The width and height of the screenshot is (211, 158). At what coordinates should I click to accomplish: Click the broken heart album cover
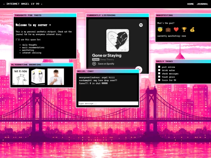point(118,41)
